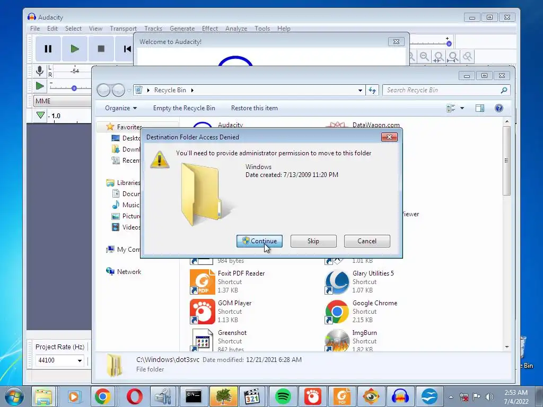Click the Explorer vertical scrollbar thumb

pyautogui.click(x=506, y=161)
